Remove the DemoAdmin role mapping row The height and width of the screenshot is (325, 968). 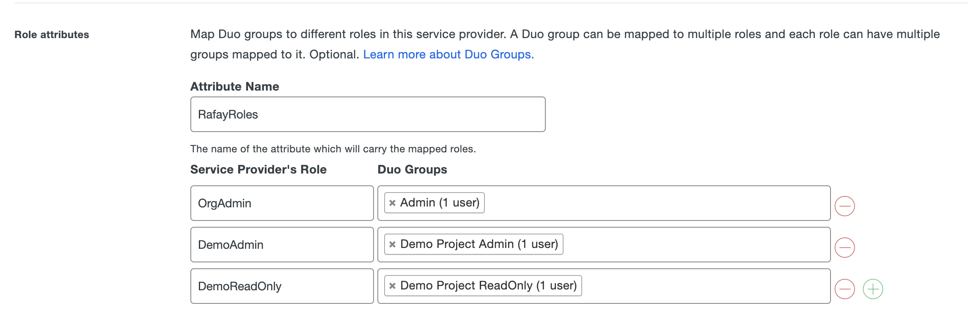point(844,248)
